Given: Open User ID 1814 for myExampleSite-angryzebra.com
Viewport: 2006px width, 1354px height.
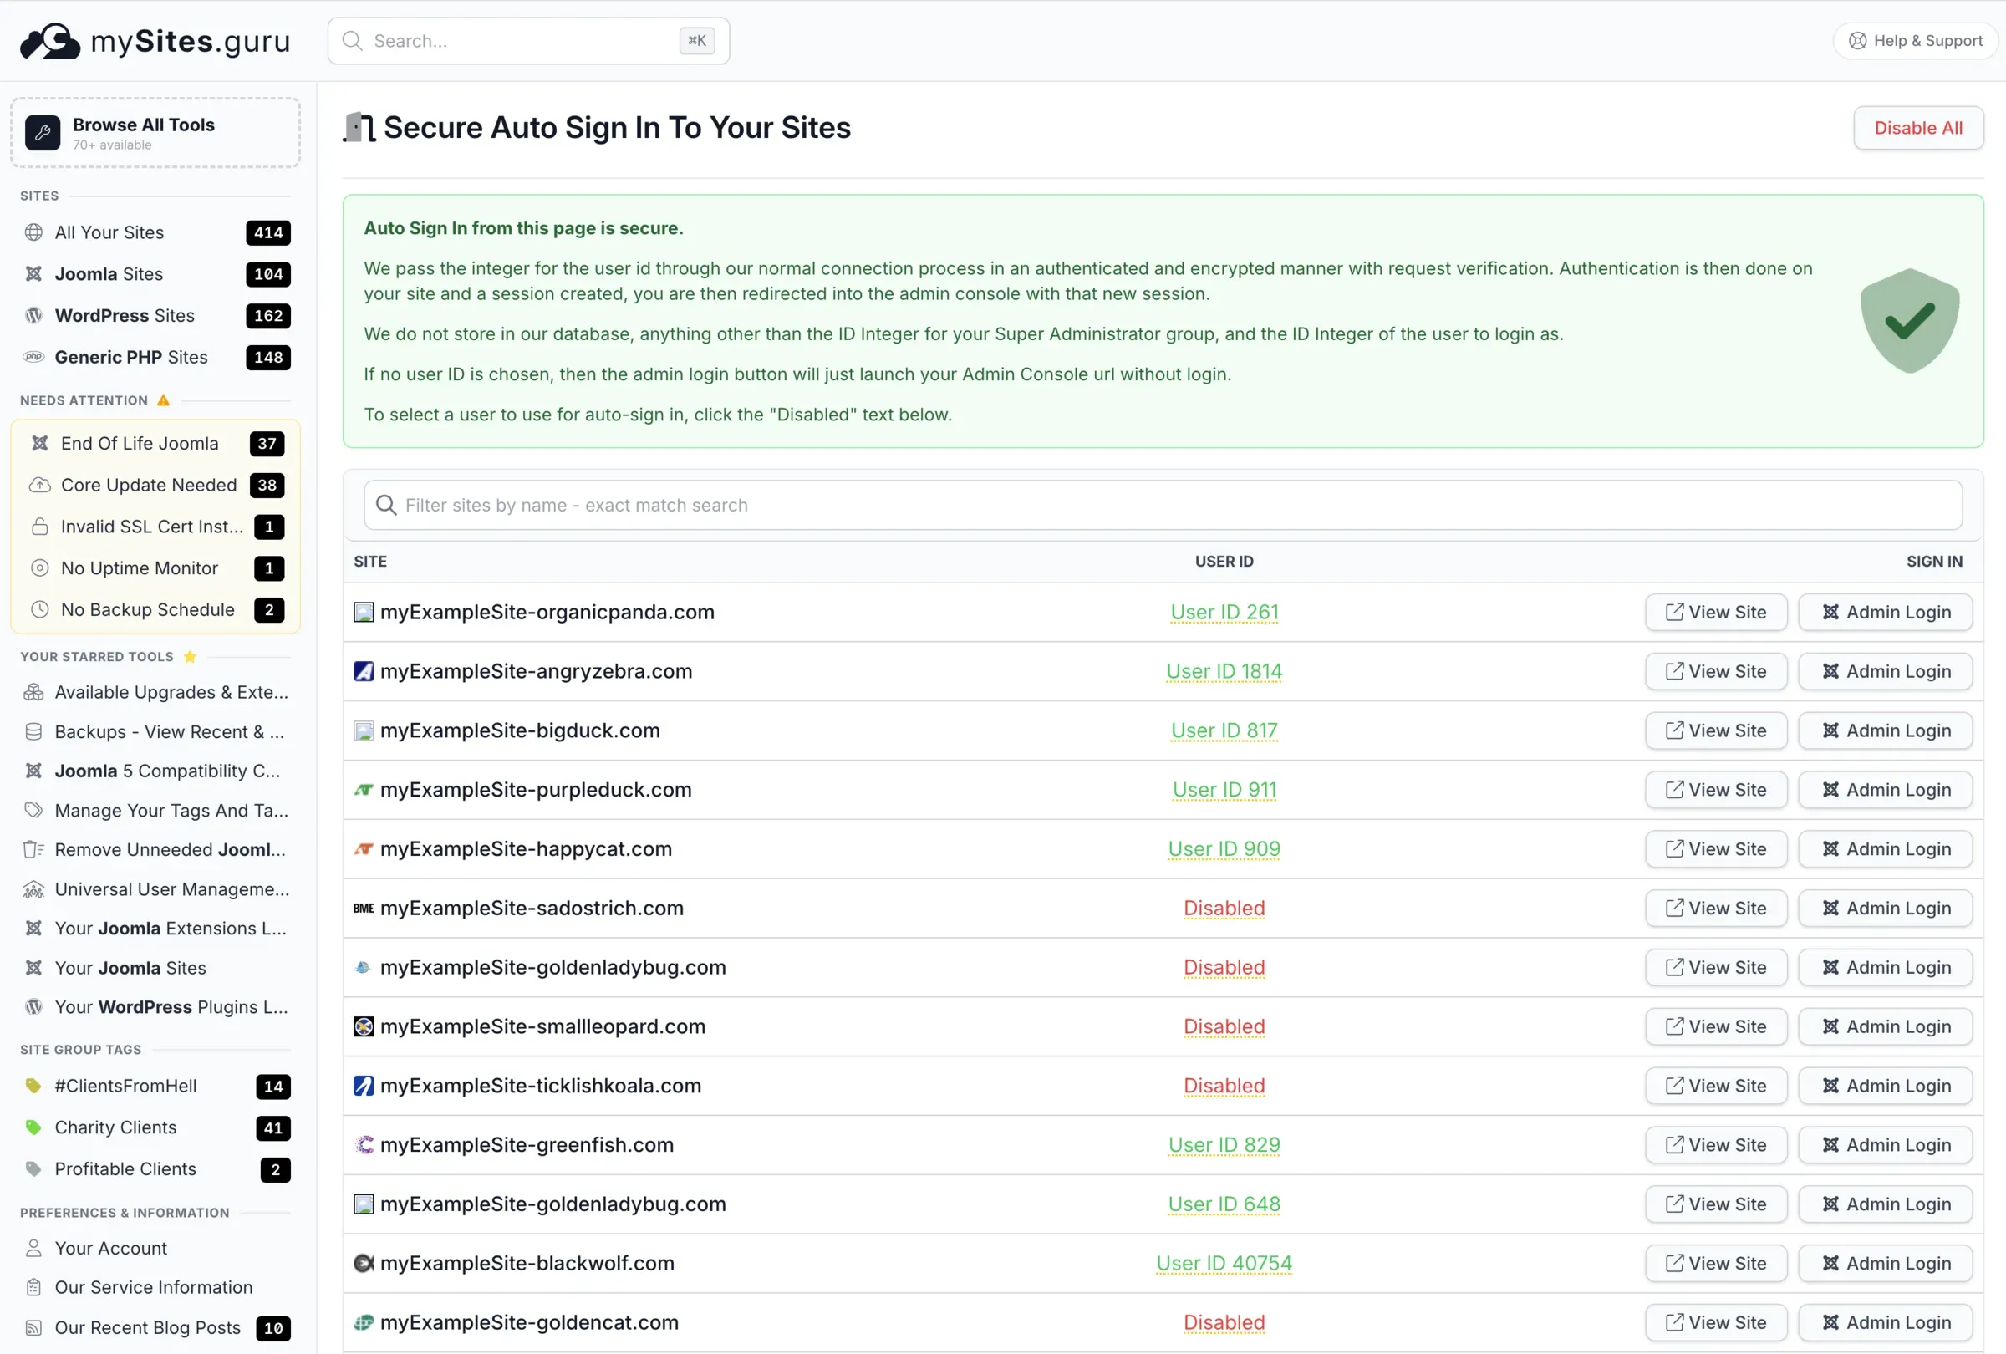Looking at the screenshot, I should (x=1223, y=670).
